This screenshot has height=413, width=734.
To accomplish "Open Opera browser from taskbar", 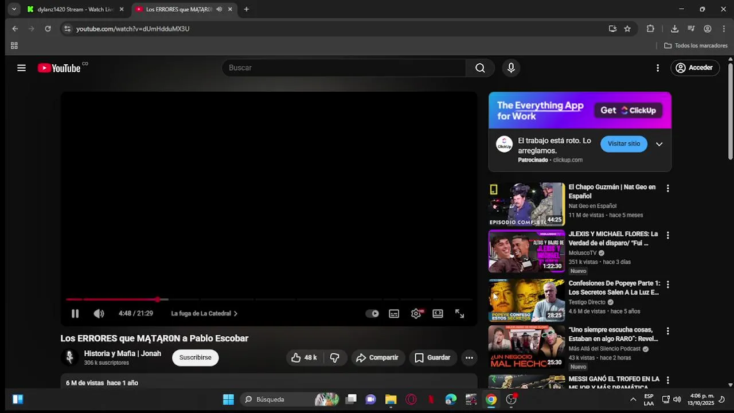I will [x=411, y=399].
